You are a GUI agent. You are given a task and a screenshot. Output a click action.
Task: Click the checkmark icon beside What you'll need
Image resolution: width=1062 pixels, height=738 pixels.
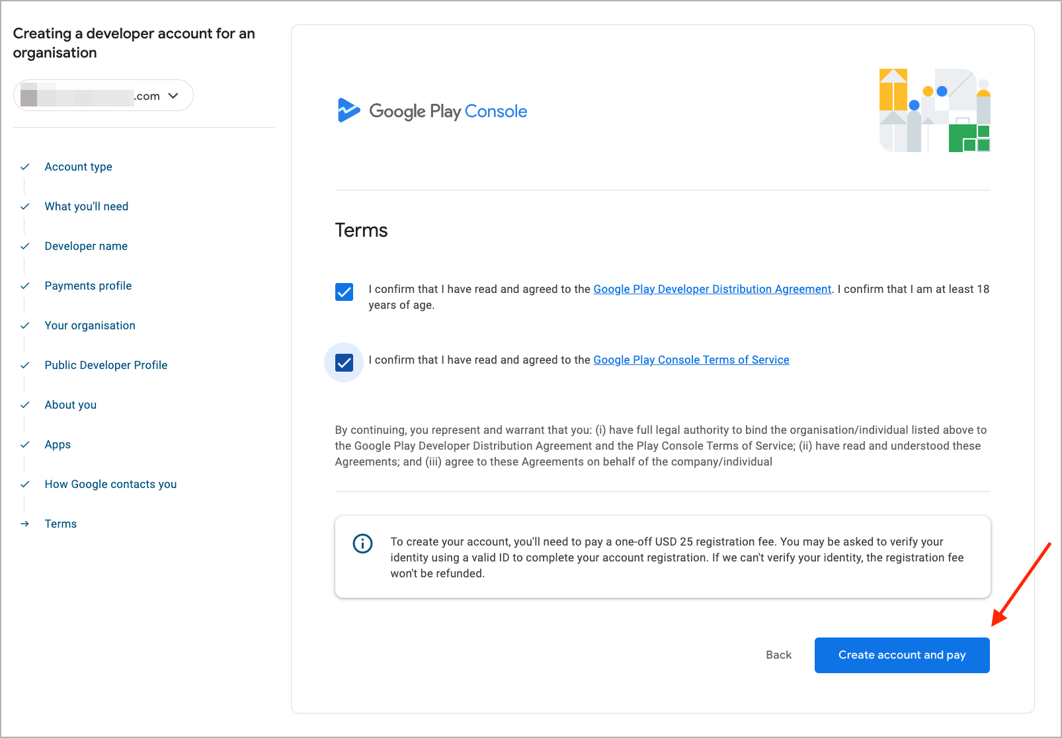[x=25, y=206]
